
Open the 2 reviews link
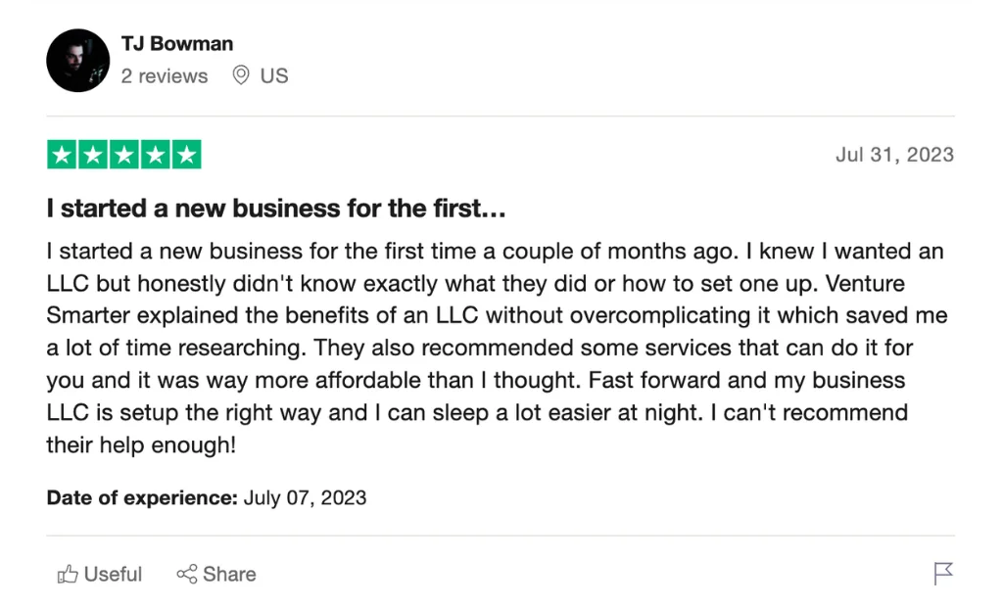[165, 75]
